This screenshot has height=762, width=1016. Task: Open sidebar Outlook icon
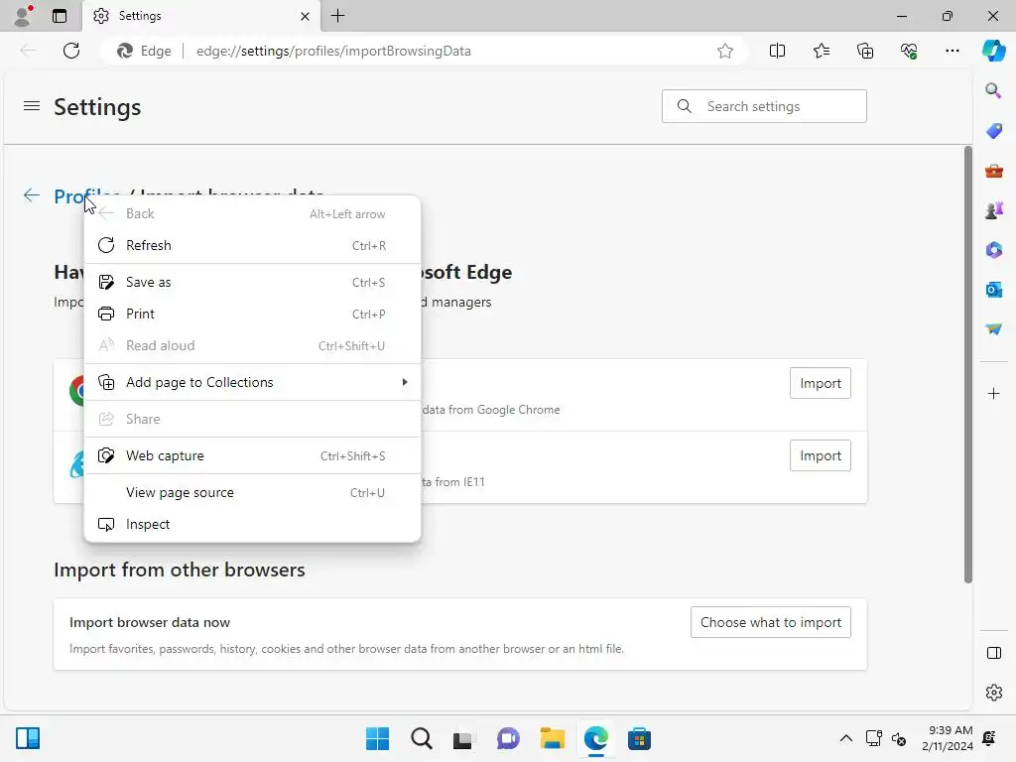coord(993,289)
